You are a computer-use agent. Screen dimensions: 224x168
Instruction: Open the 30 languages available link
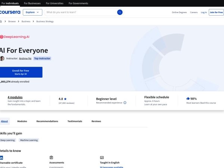[x=111, y=167]
